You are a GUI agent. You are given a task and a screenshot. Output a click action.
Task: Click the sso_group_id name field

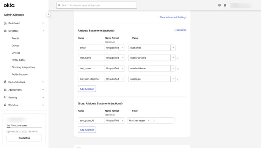(91, 120)
